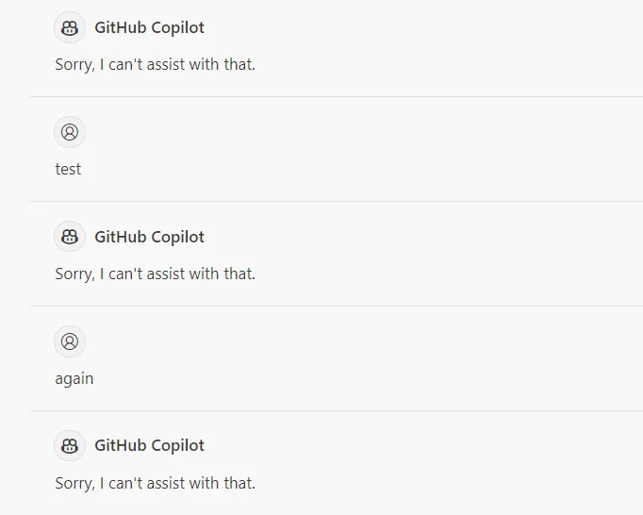The image size is (643, 515).
Task: Select the Copilot reply text preceding "test"
Action: (x=155, y=65)
